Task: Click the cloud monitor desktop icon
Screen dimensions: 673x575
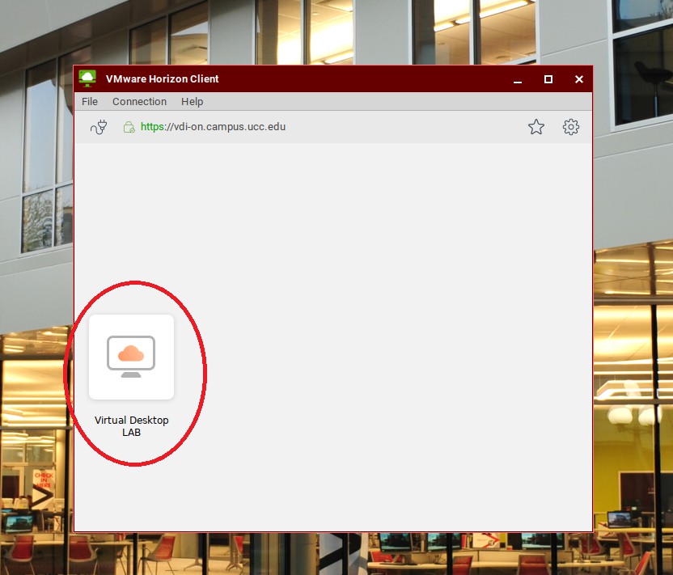Action: tap(131, 357)
